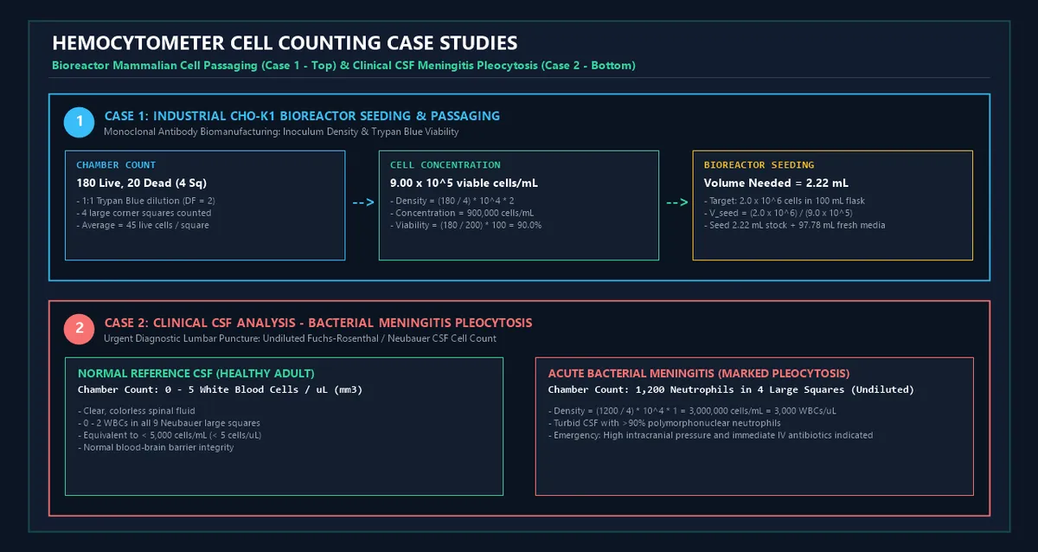This screenshot has width=1038, height=552.
Task: Click the 'CELL CONCENTRATION' card label
Action: (445, 164)
